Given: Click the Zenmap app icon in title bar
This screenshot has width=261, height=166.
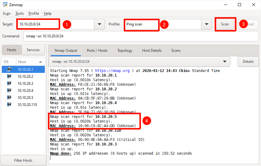Looking at the screenshot, I should click(x=5, y=5).
